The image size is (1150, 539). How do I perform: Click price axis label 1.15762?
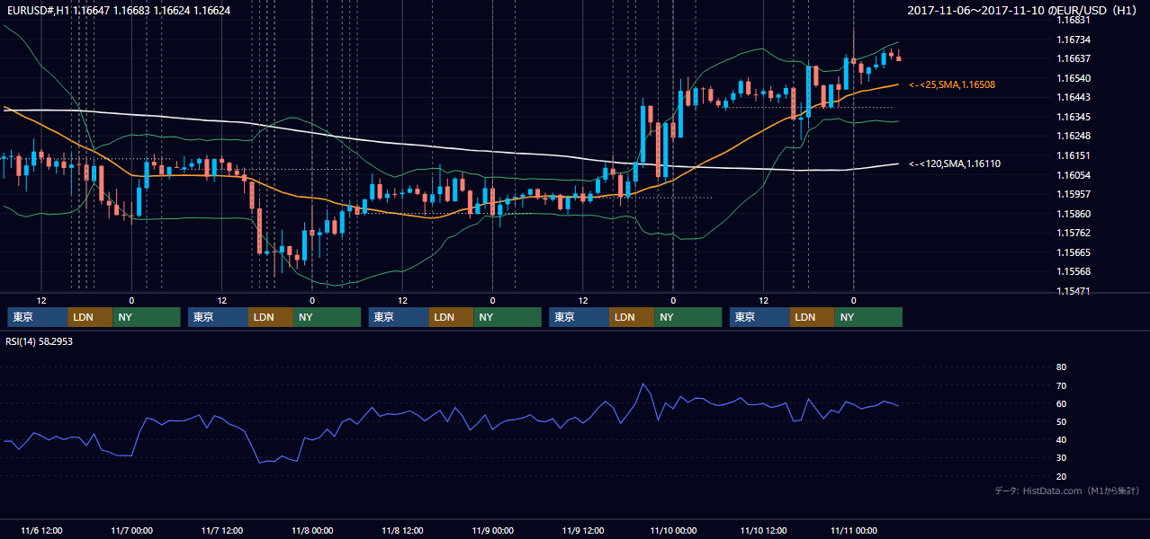pos(1074,233)
